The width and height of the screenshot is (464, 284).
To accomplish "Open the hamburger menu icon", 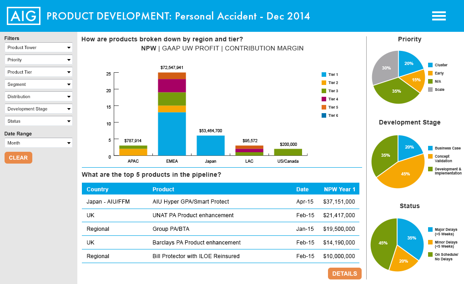I will (439, 16).
